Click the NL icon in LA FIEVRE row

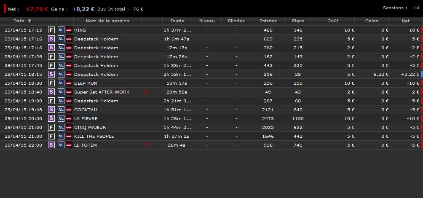pyautogui.click(x=61, y=118)
